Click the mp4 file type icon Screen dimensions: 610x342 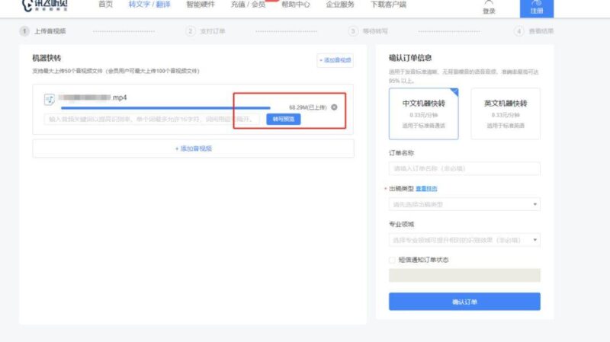tap(50, 100)
